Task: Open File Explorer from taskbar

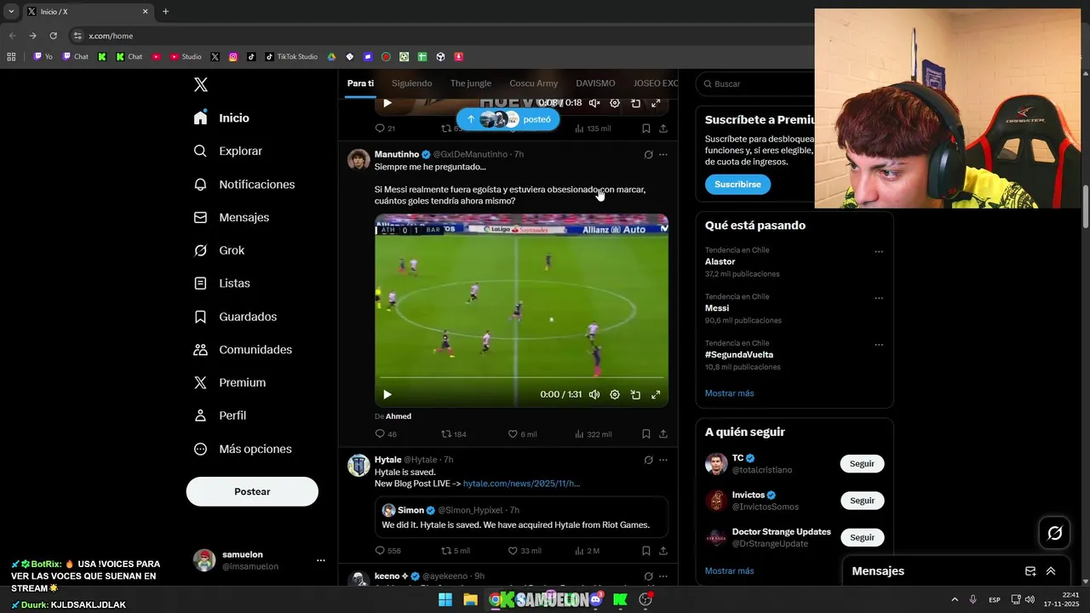Action: coord(470,599)
